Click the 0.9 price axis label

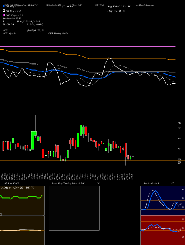pyautogui.click(x=179, y=149)
